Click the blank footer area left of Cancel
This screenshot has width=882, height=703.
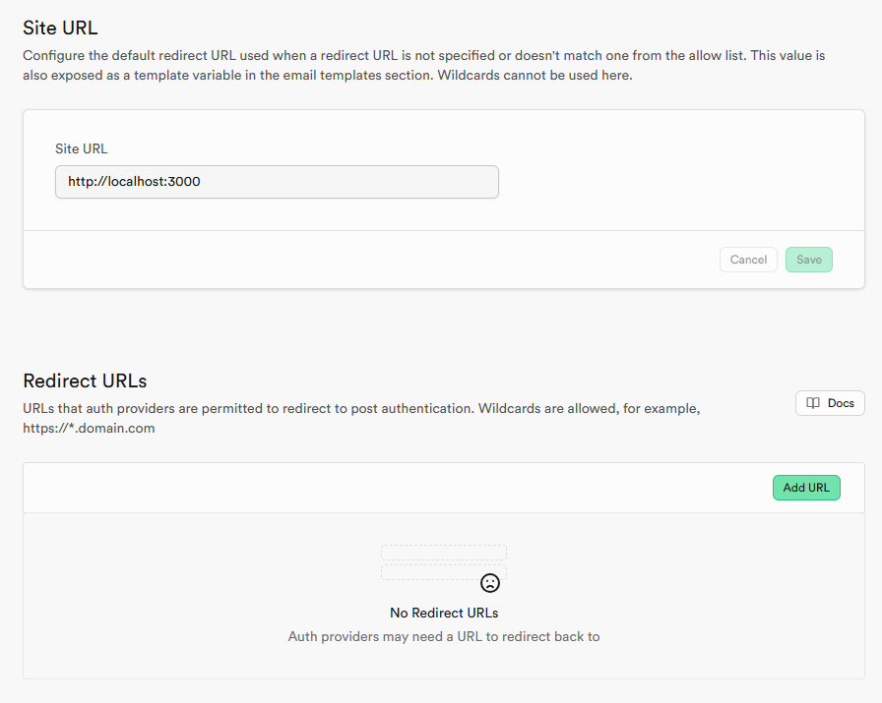click(364, 260)
